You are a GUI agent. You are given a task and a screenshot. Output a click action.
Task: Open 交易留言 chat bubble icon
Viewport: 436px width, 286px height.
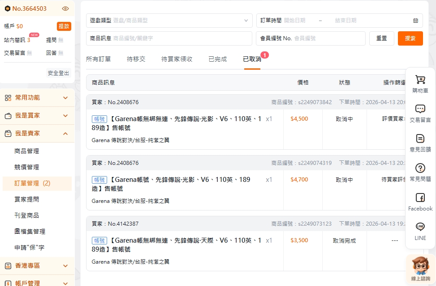[x=420, y=109]
